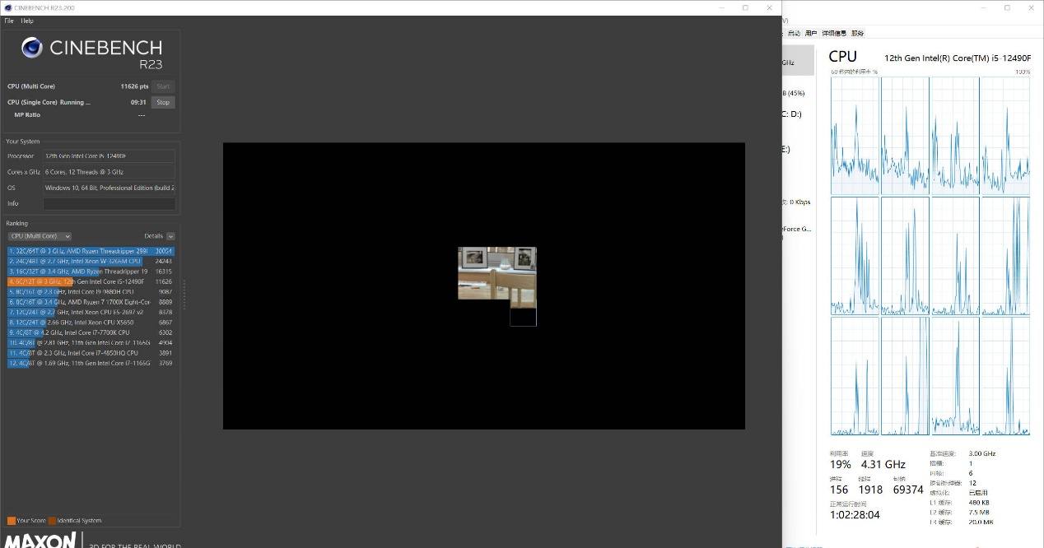Screen dimensions: 1044x548
Task: Open the 服务 tab in Task Manager
Action: (x=858, y=33)
